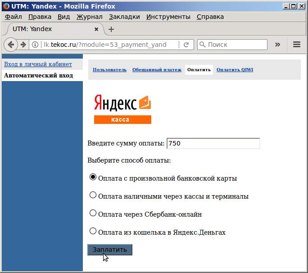The image size is (308, 273).
Task: Open the Закладки menu
Action: pos(124,17)
